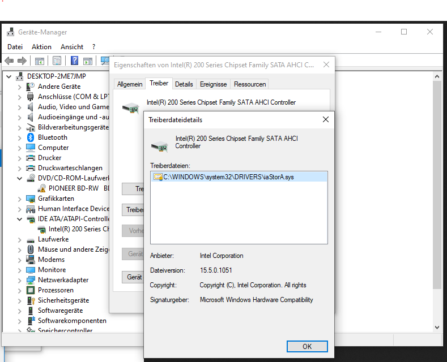
Task: Click OK in Treiberdateidetails dialog
Action: (x=307, y=346)
